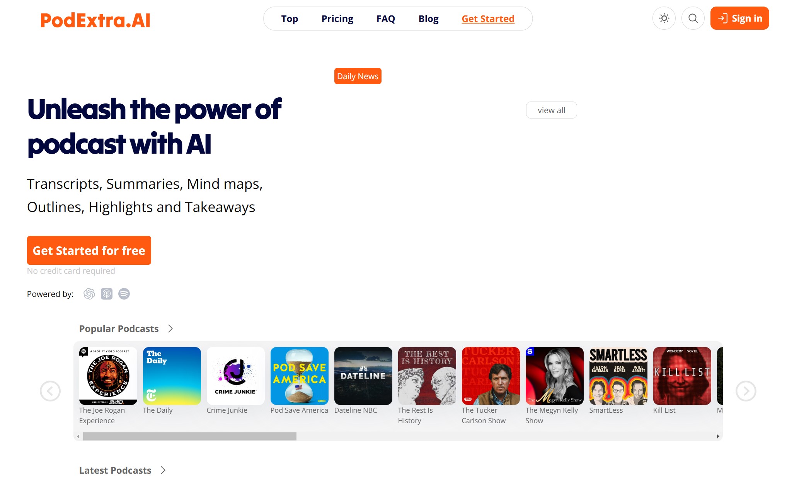Click the orange Get Started link
Viewport: 804px width, 481px height.
488,18
